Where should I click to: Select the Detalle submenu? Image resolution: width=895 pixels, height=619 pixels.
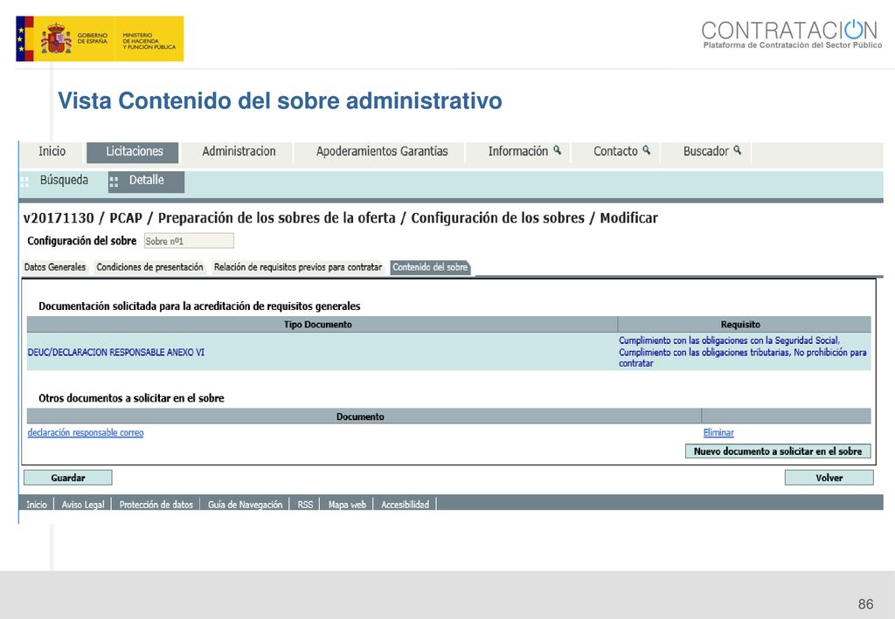click(146, 182)
